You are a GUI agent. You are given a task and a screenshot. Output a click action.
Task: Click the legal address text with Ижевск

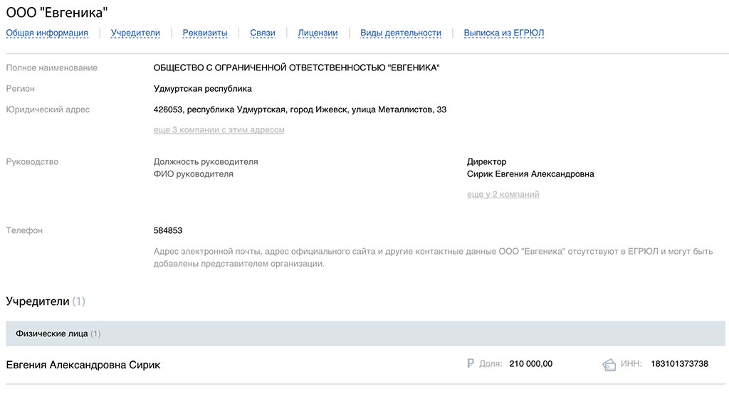coord(300,109)
